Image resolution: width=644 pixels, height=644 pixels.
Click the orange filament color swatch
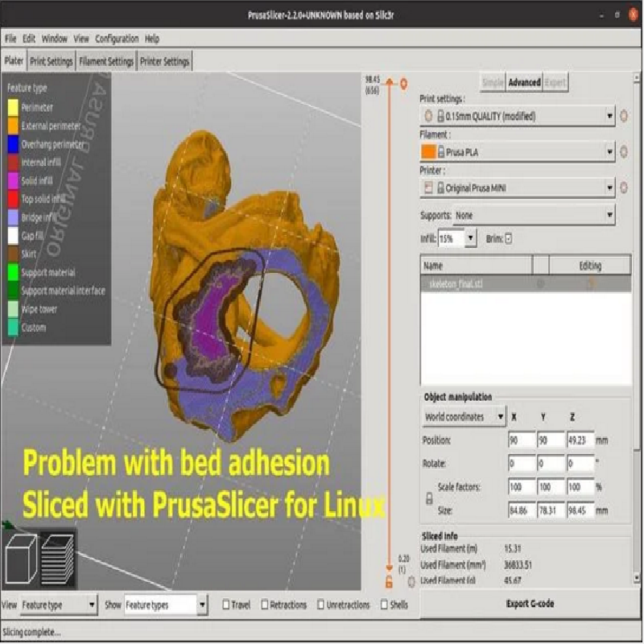(x=428, y=151)
